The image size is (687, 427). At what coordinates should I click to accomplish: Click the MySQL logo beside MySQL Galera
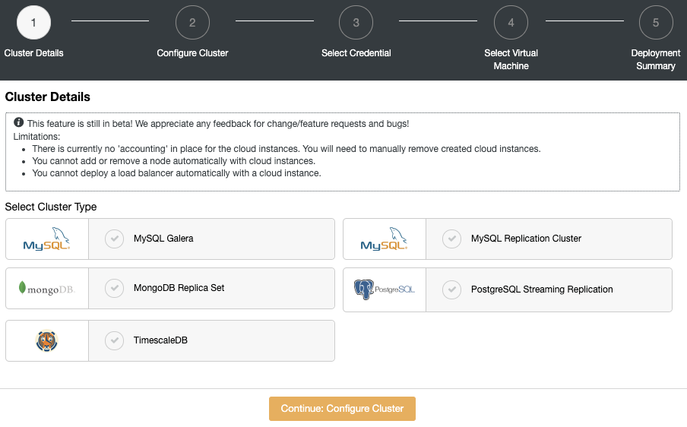coord(46,239)
